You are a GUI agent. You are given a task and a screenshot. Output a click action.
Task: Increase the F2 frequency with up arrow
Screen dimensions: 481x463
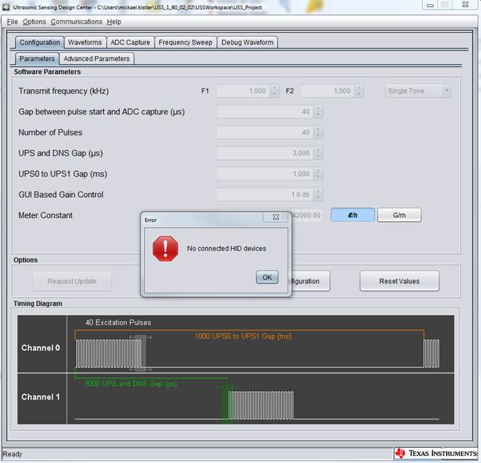coord(359,88)
